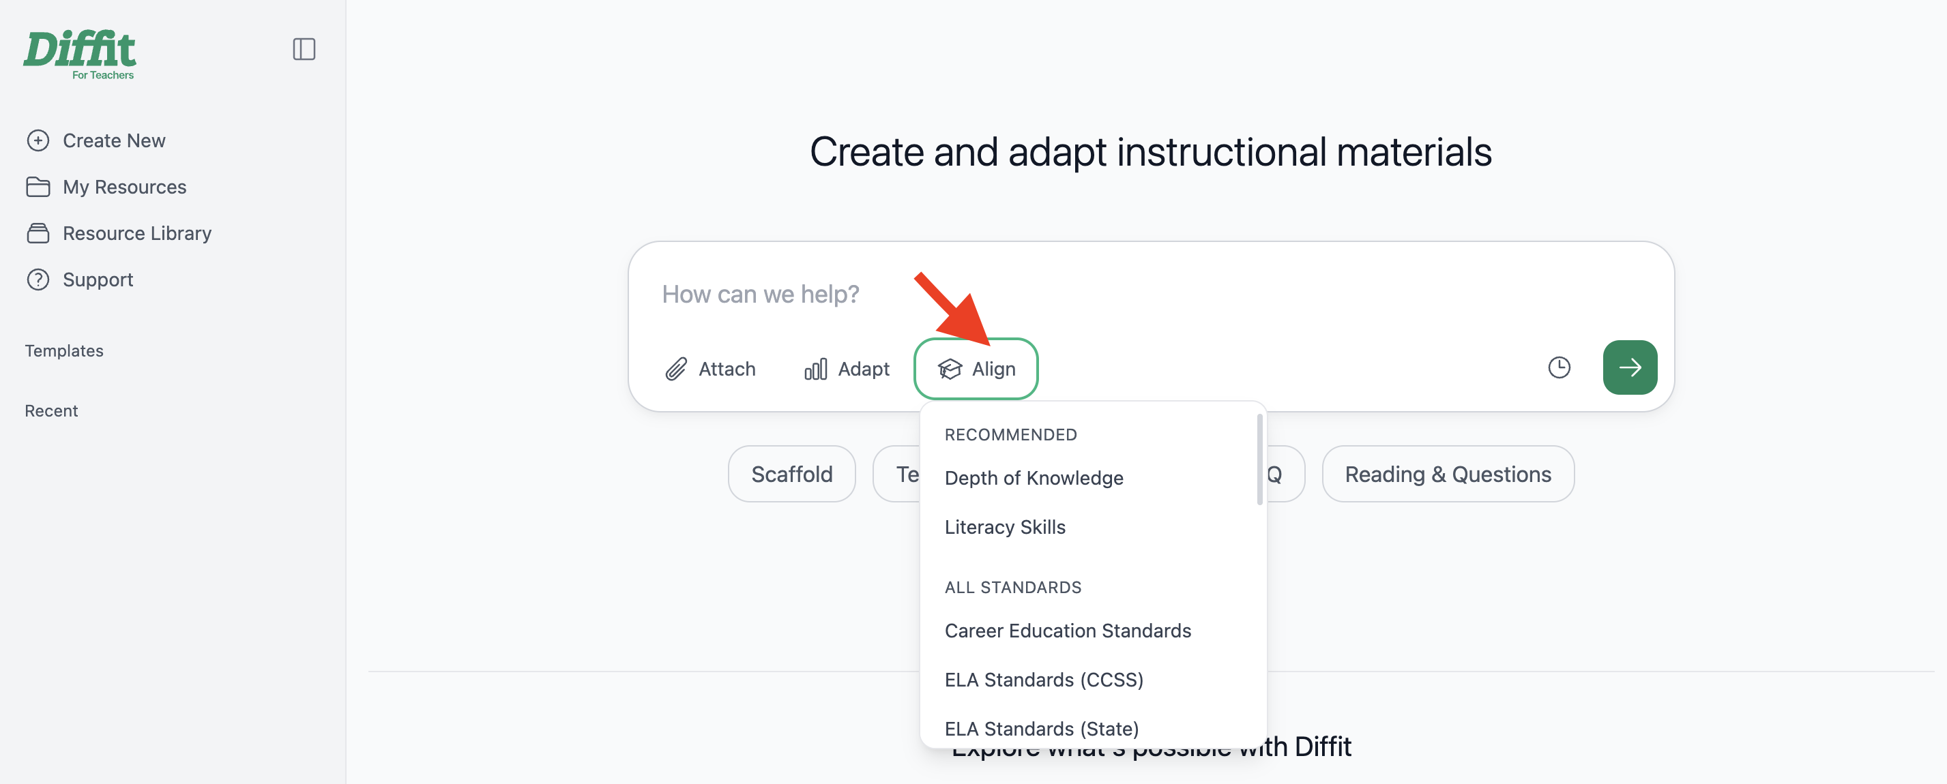Open the history clock icon
The height and width of the screenshot is (784, 1947).
click(x=1559, y=367)
